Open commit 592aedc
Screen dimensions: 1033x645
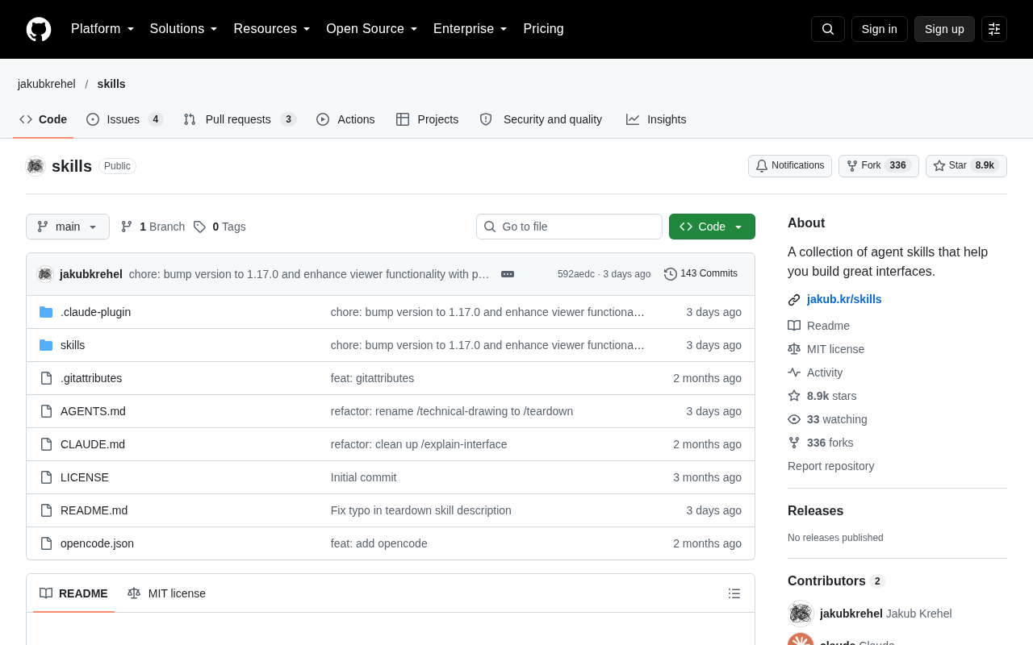576,274
